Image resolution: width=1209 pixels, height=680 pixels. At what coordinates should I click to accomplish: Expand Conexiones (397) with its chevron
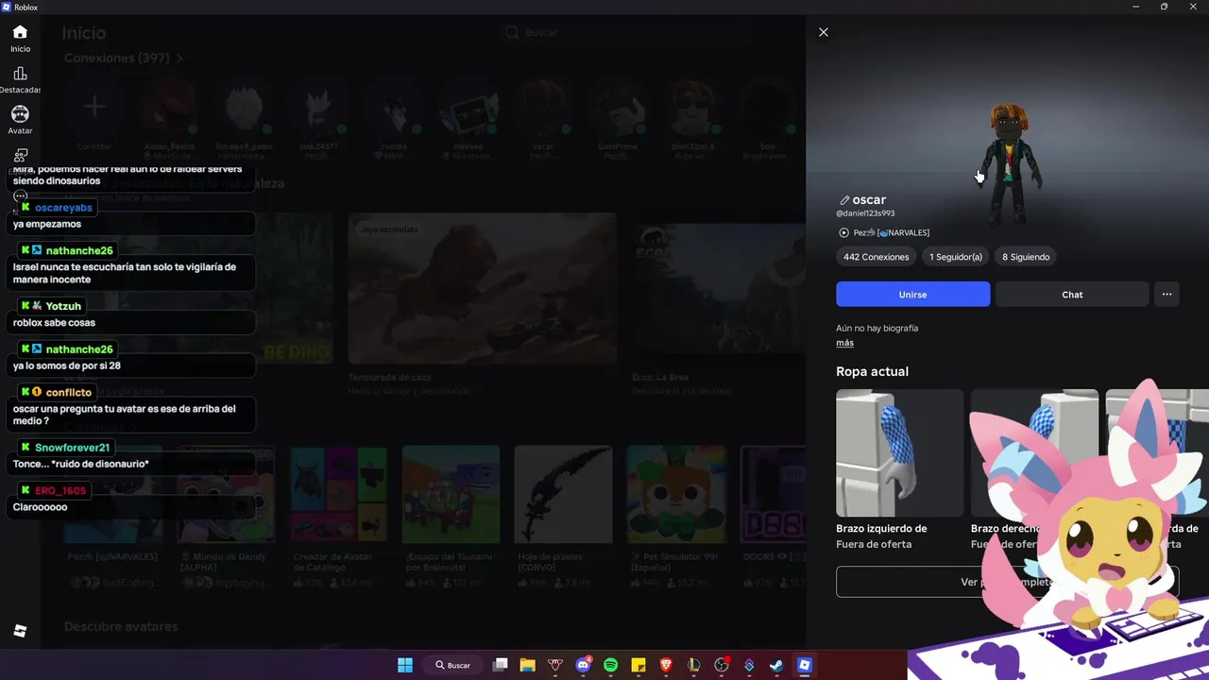click(x=179, y=59)
